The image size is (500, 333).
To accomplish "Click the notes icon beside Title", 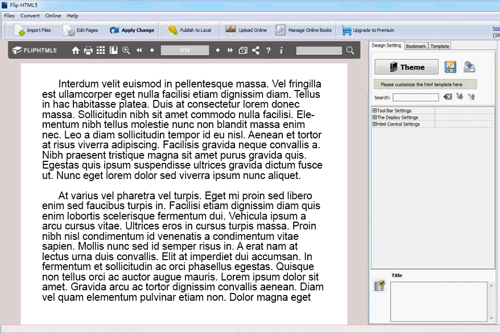I will (380, 286).
